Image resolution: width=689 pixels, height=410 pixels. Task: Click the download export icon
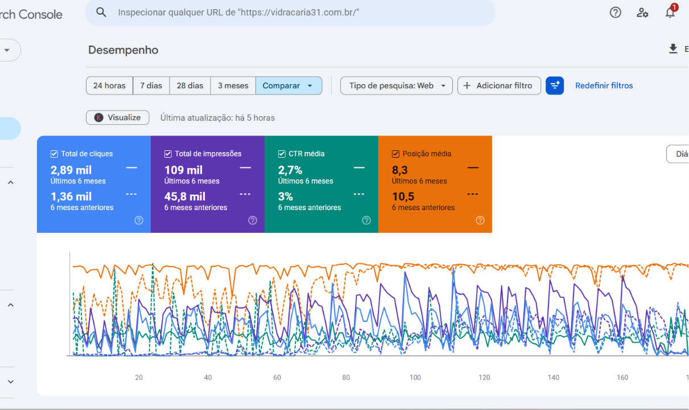click(x=673, y=49)
